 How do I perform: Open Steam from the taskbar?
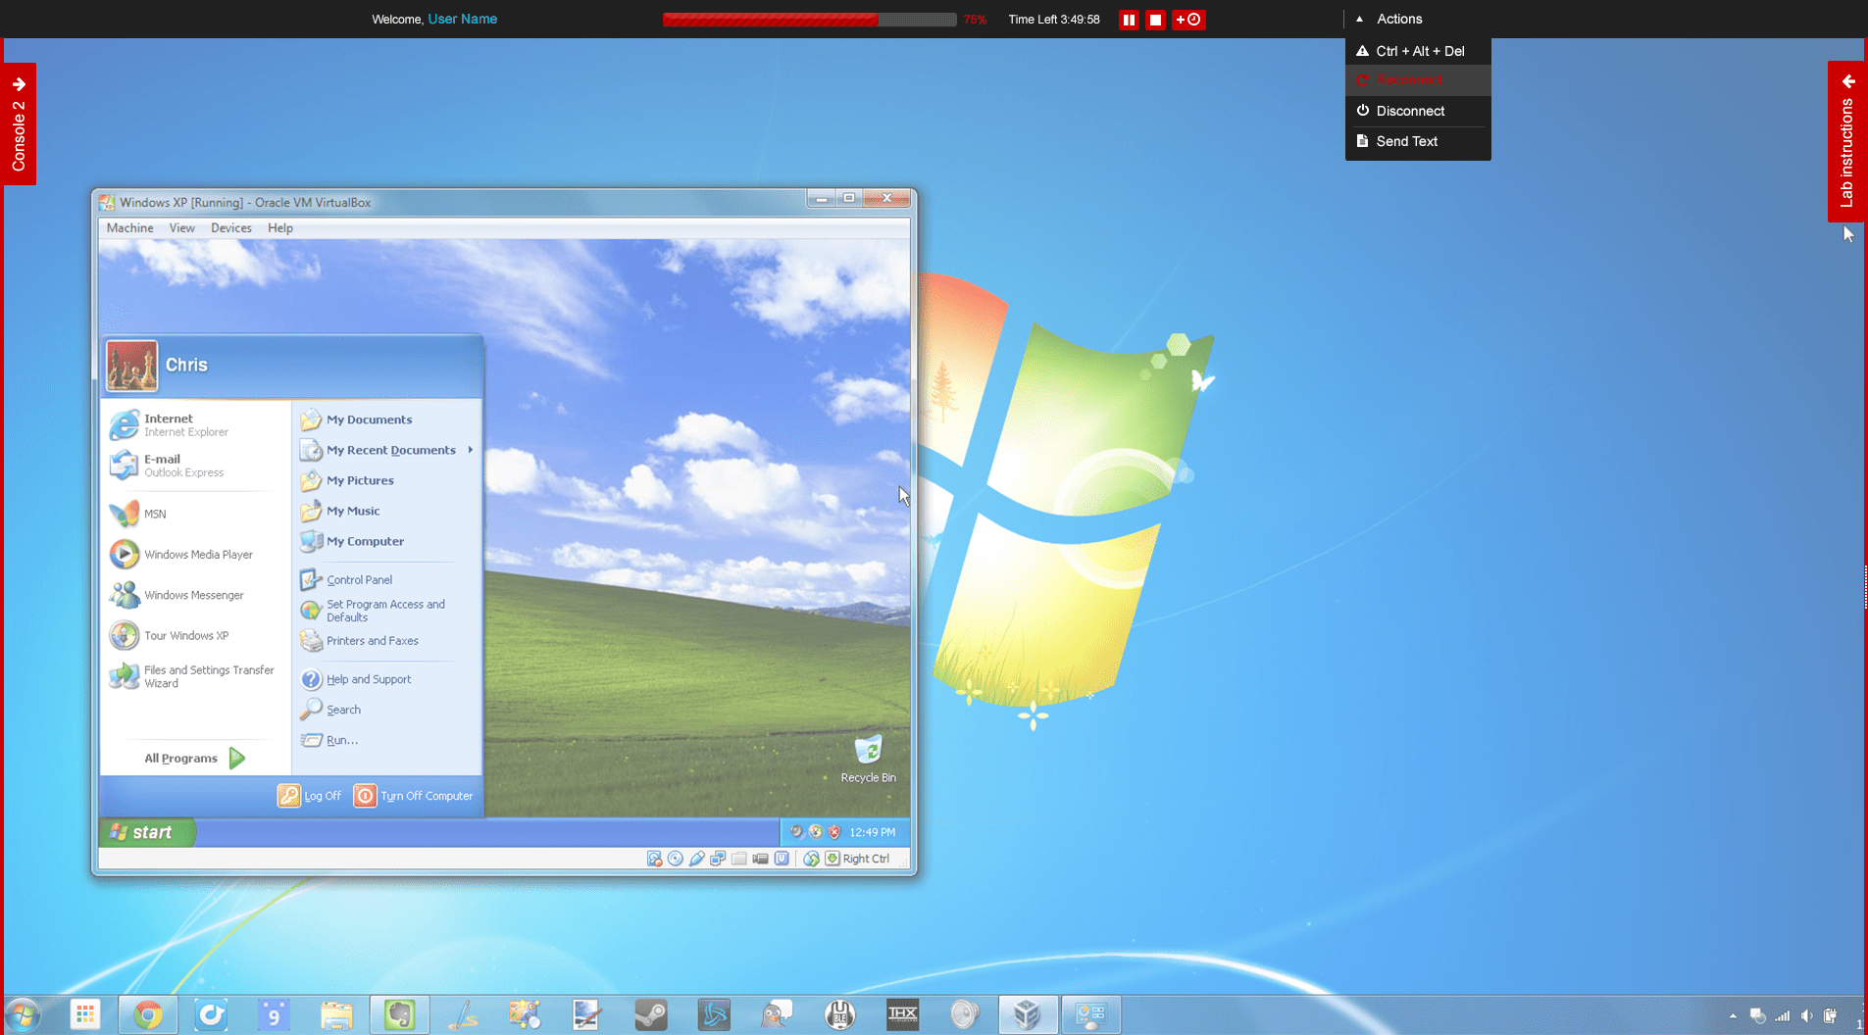(x=651, y=1014)
